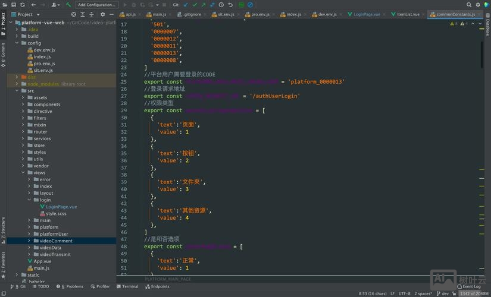The width and height of the screenshot is (491, 297).
Task: Toggle the Terminal tool window
Action: (127, 286)
